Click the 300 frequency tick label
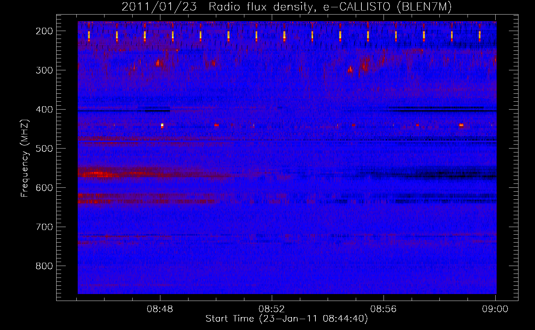The image size is (535, 330). tap(44, 70)
